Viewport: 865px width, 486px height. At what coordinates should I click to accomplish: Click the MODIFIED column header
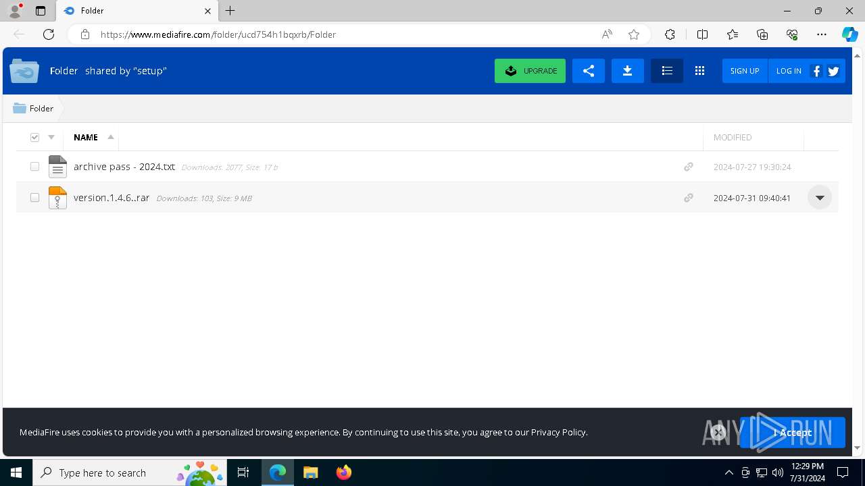(x=733, y=137)
